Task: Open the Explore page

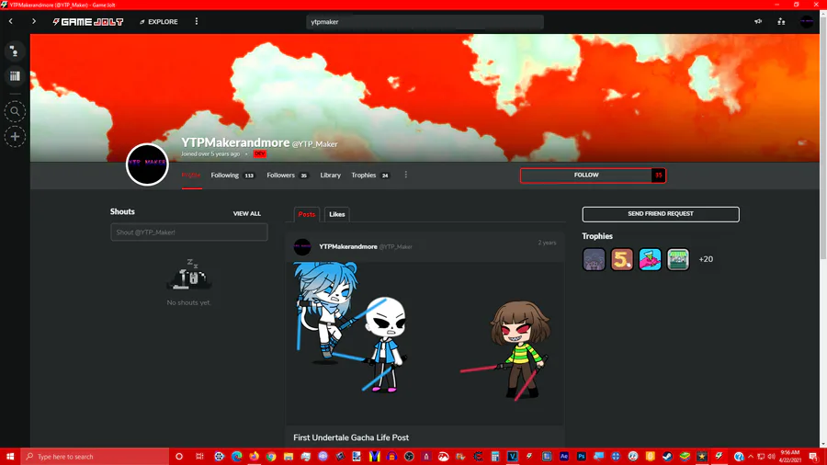Action: point(159,22)
